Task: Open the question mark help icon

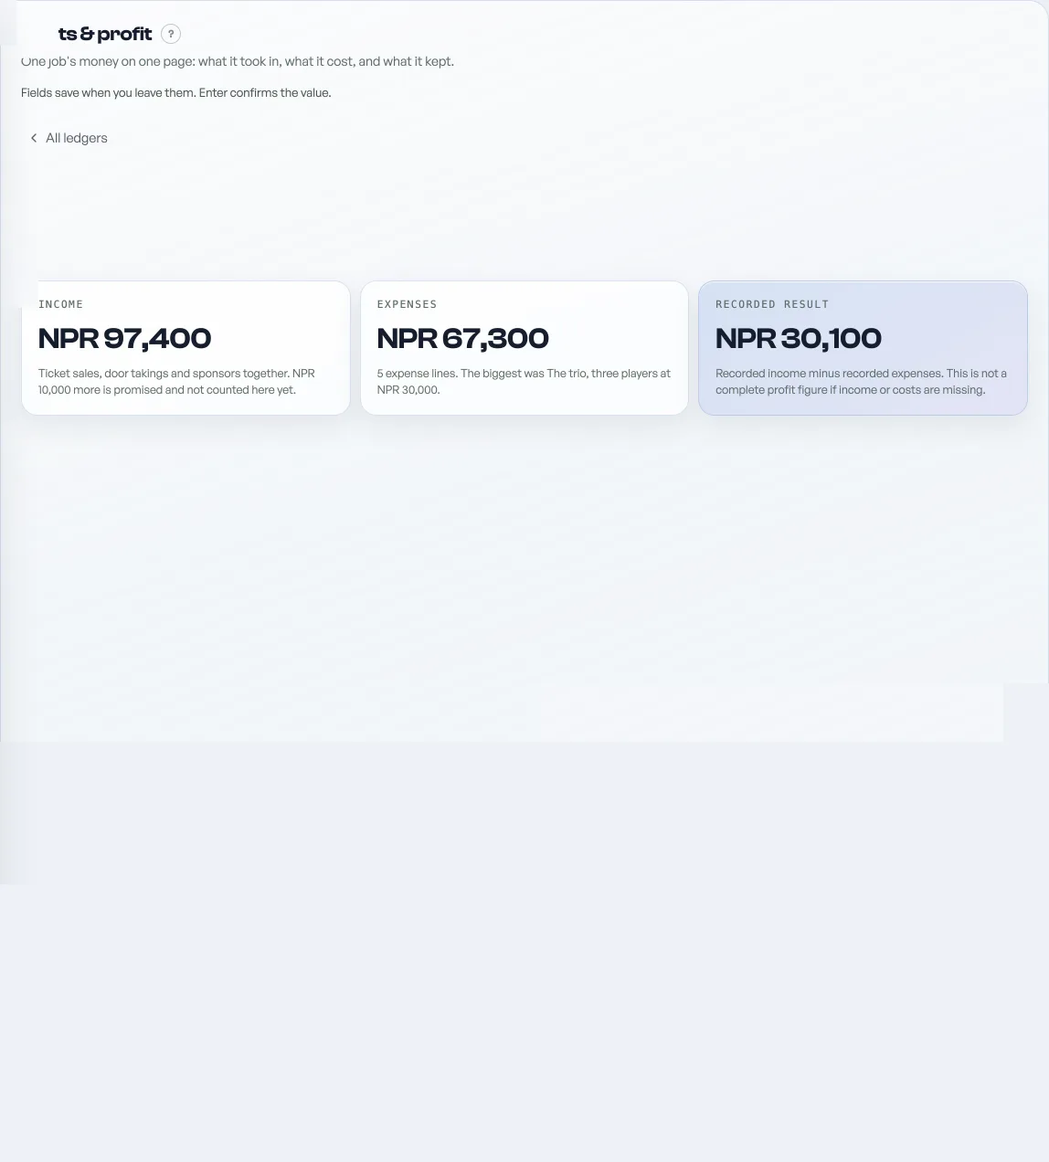Action: pos(171,34)
